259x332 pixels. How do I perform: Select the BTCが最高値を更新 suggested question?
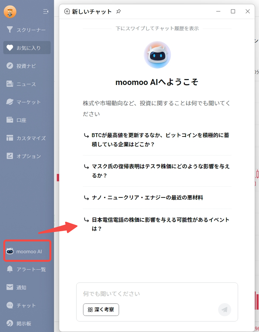coord(157,140)
